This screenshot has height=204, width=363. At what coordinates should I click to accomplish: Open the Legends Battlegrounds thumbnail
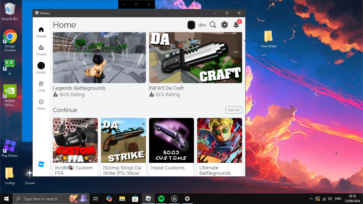click(99, 58)
